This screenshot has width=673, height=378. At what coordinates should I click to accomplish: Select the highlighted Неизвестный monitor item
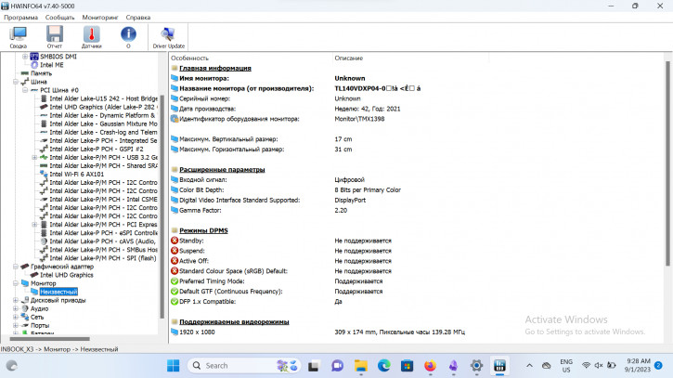pyautogui.click(x=58, y=292)
